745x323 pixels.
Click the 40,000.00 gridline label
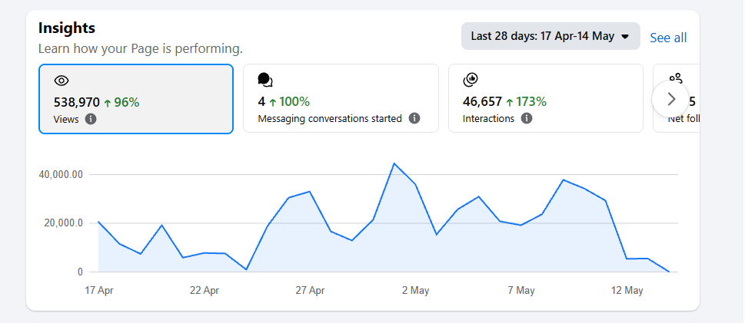[x=61, y=175]
